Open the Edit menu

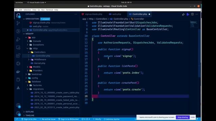pyautogui.click(x=21, y=10)
